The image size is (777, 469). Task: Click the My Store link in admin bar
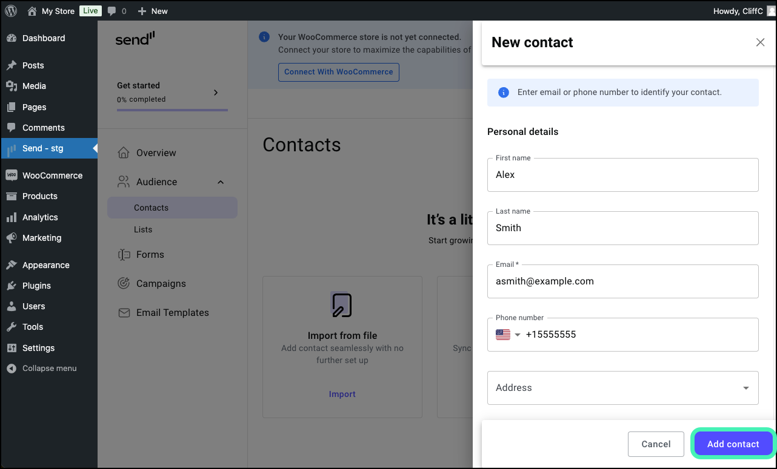(x=58, y=11)
